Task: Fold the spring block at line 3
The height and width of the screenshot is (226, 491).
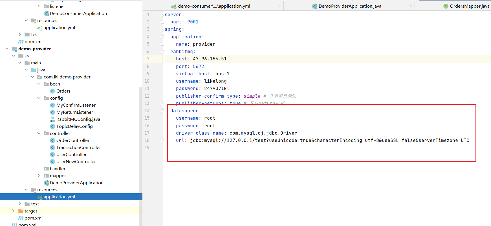Action: pyautogui.click(x=162, y=29)
